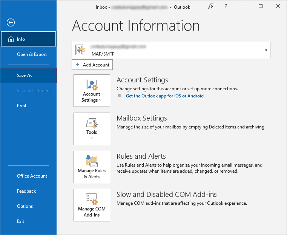Click the back arrow icon
This screenshot has width=287, height=235.
pos(11,23)
